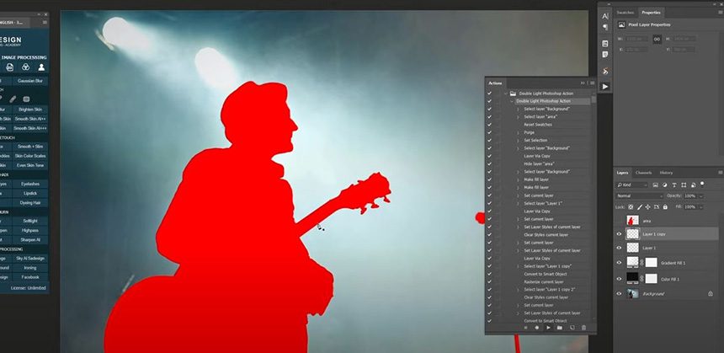Image resolution: width=724 pixels, height=353 pixels.
Task: Lock artboard nesting icon
Action: tap(657, 207)
